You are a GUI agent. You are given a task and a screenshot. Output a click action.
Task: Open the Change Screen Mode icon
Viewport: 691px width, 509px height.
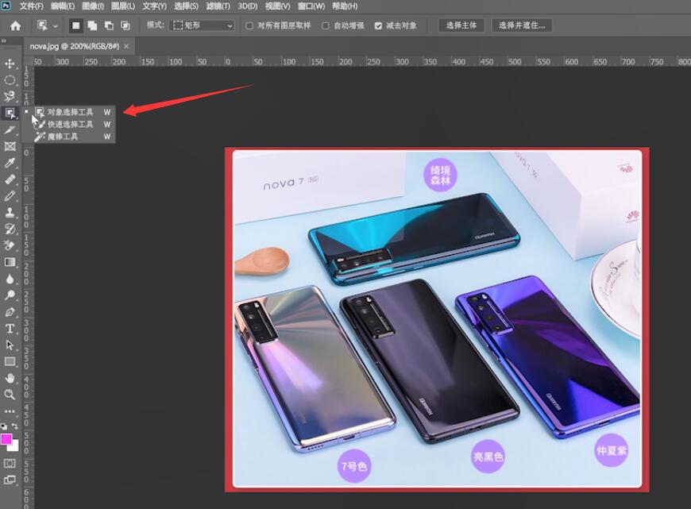[x=10, y=480]
